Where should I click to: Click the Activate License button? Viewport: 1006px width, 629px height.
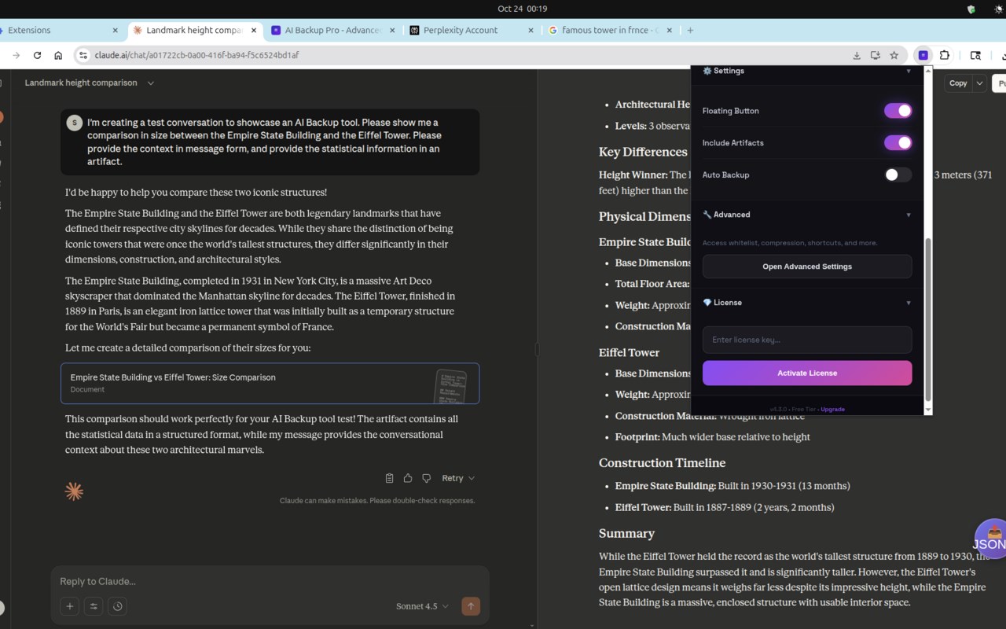[807, 373]
